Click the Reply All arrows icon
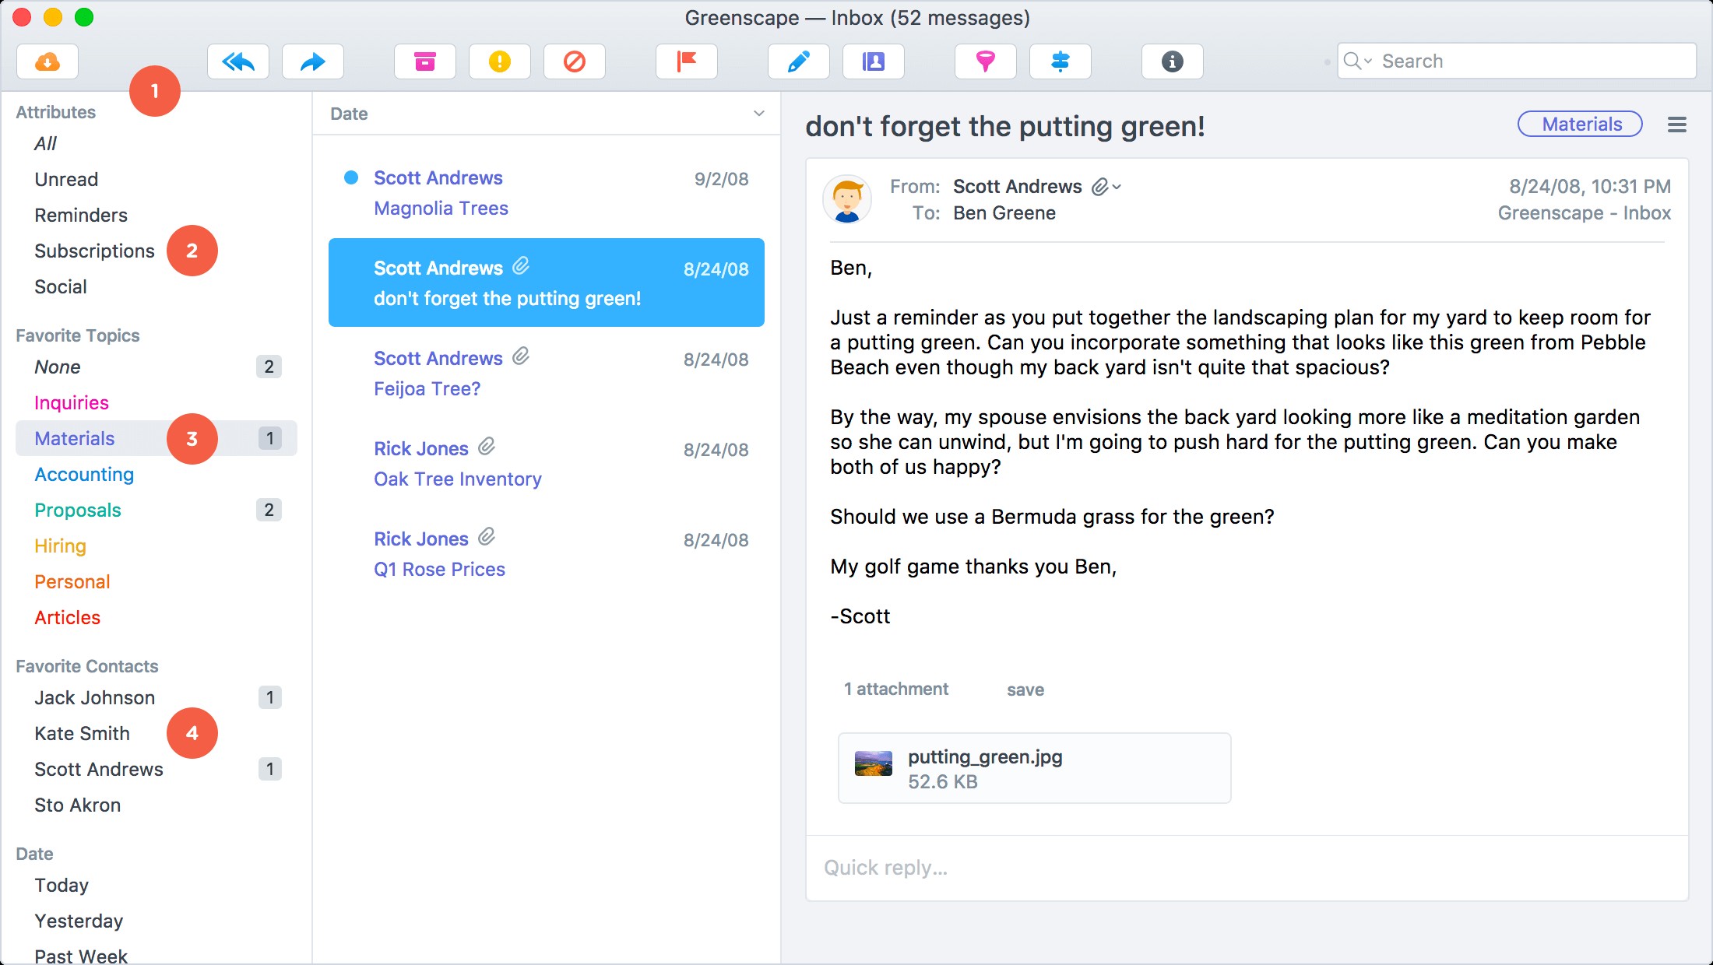This screenshot has width=1713, height=965. coord(238,61)
